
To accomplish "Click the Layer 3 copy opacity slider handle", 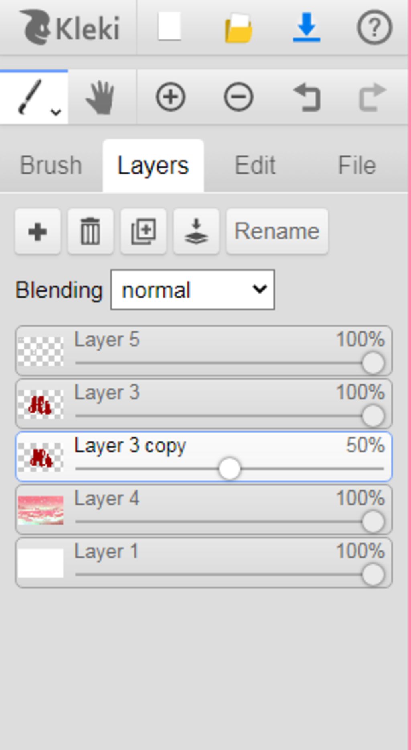I will [x=230, y=468].
